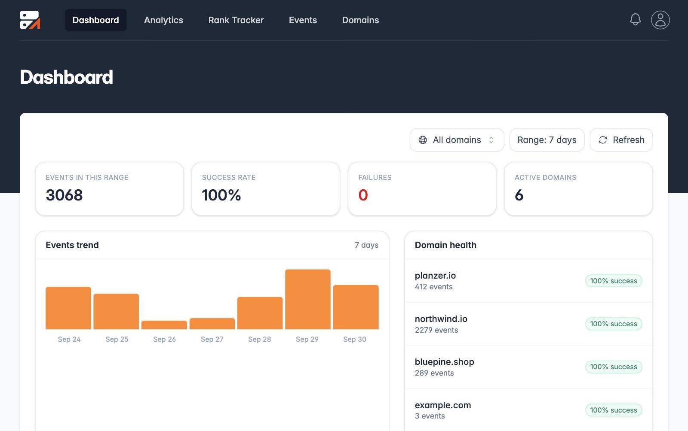Select the Sep 27 bar in chart
The width and height of the screenshot is (688, 431).
point(212,324)
